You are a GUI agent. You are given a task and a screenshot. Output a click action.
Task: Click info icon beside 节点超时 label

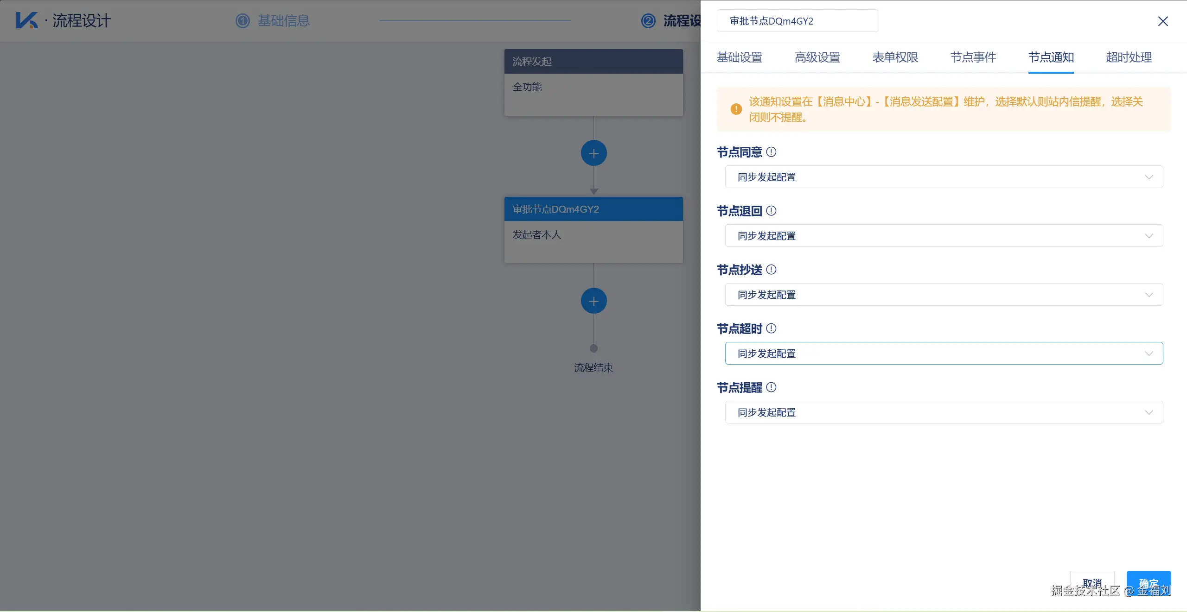point(771,328)
